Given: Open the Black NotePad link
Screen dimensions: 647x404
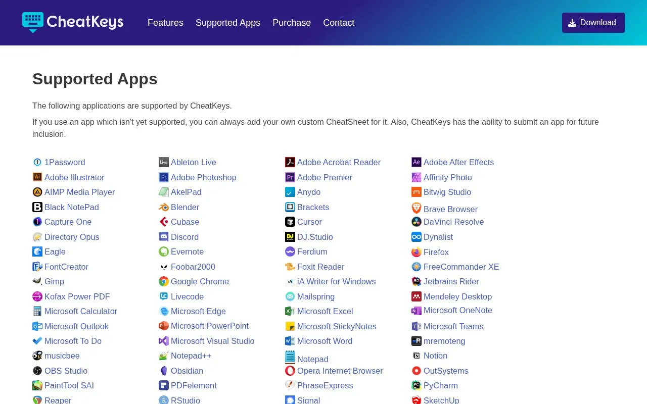Looking at the screenshot, I should [72, 207].
